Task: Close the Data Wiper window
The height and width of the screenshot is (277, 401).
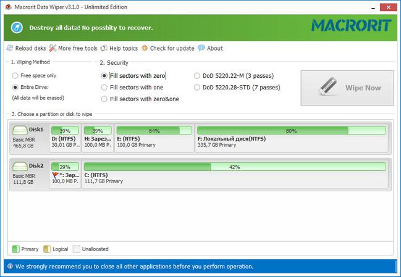Action: tap(389, 7)
